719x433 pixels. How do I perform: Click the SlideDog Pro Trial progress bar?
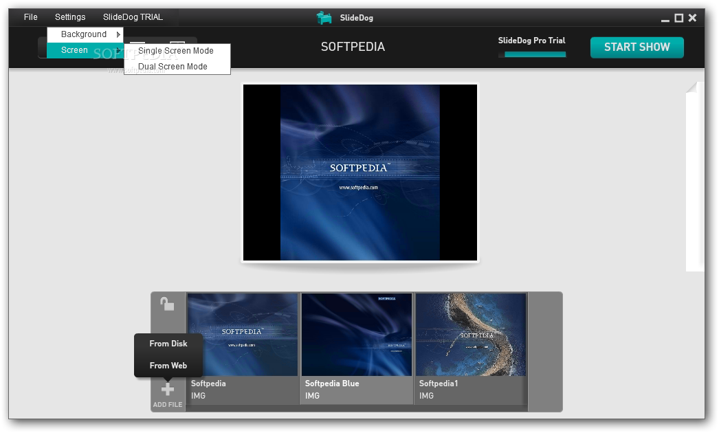pyautogui.click(x=535, y=54)
